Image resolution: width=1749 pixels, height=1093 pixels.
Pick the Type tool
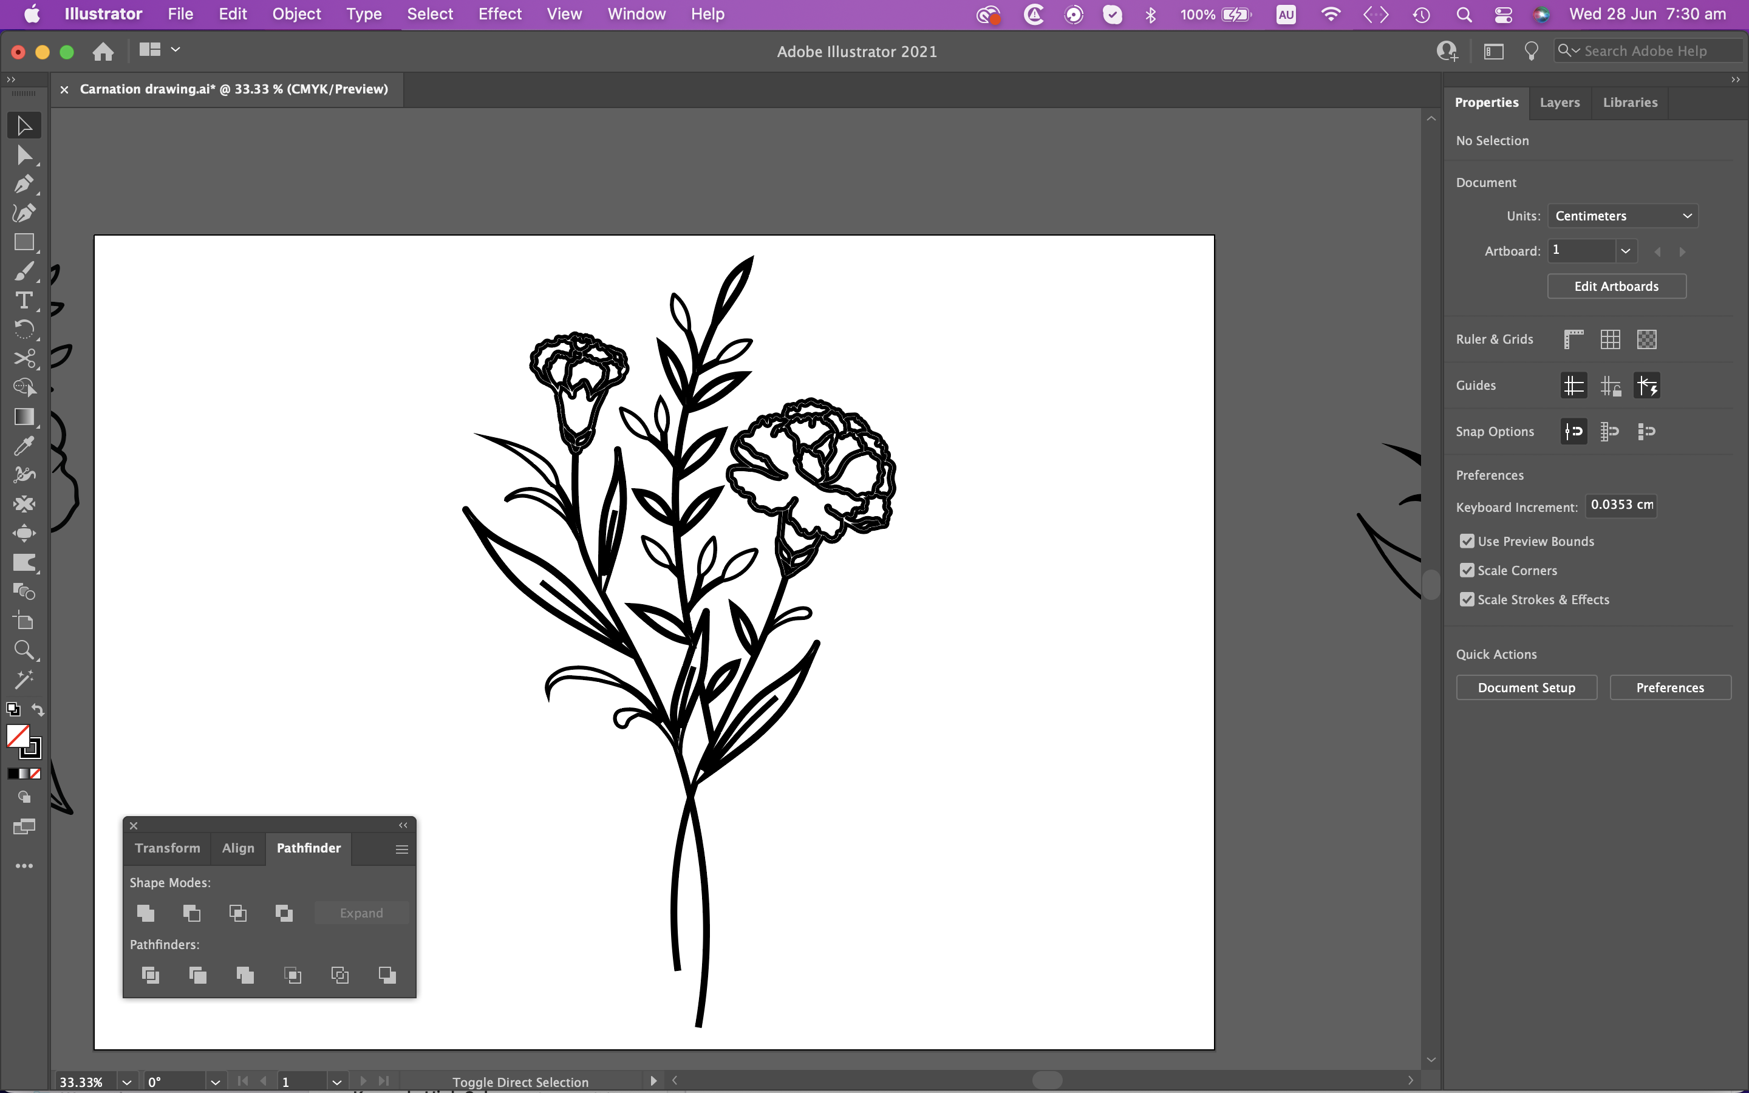tap(24, 300)
